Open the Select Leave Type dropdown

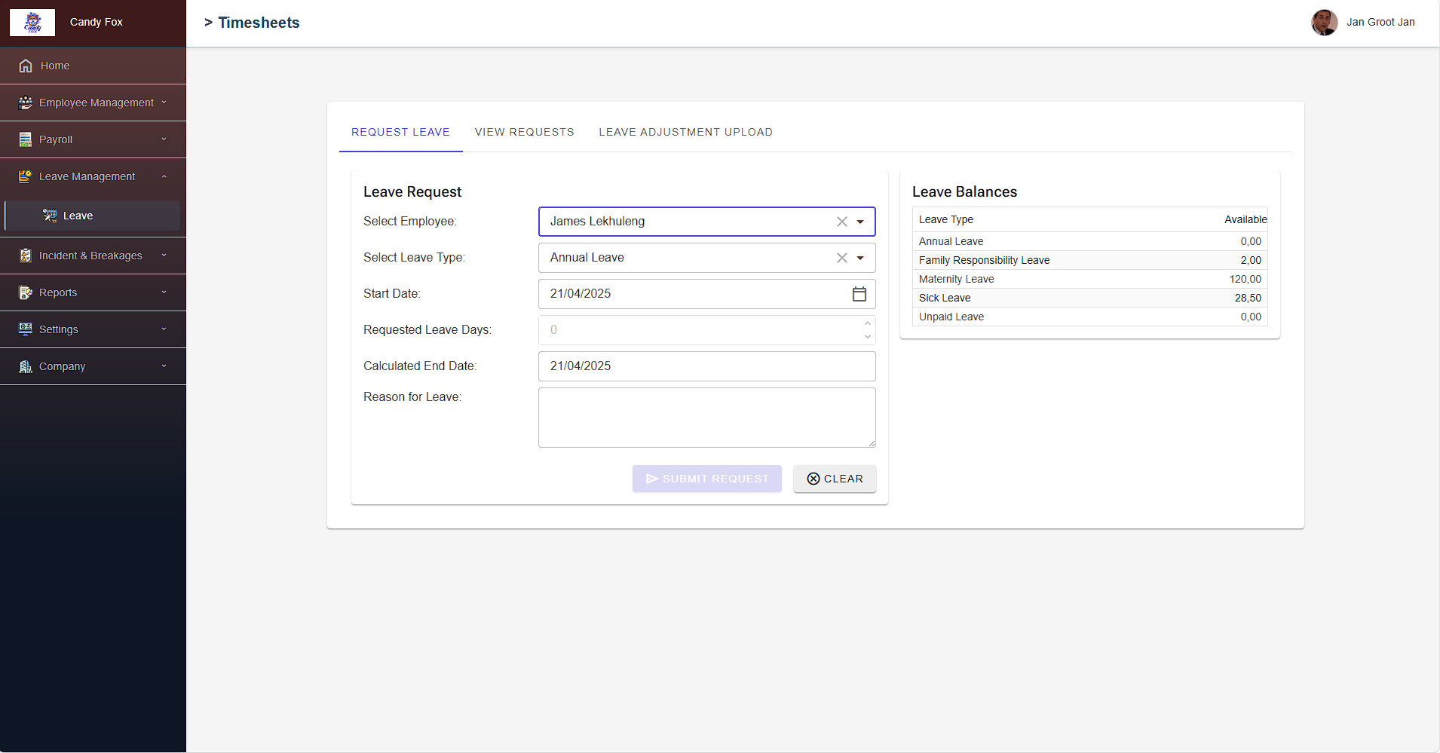coord(860,257)
